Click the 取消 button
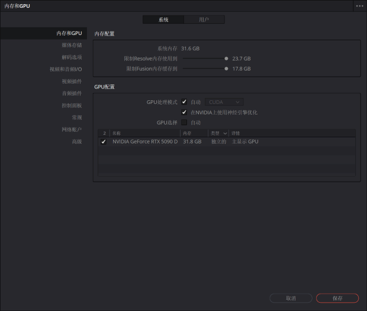Viewport: 367px width, 311px height. click(291, 299)
